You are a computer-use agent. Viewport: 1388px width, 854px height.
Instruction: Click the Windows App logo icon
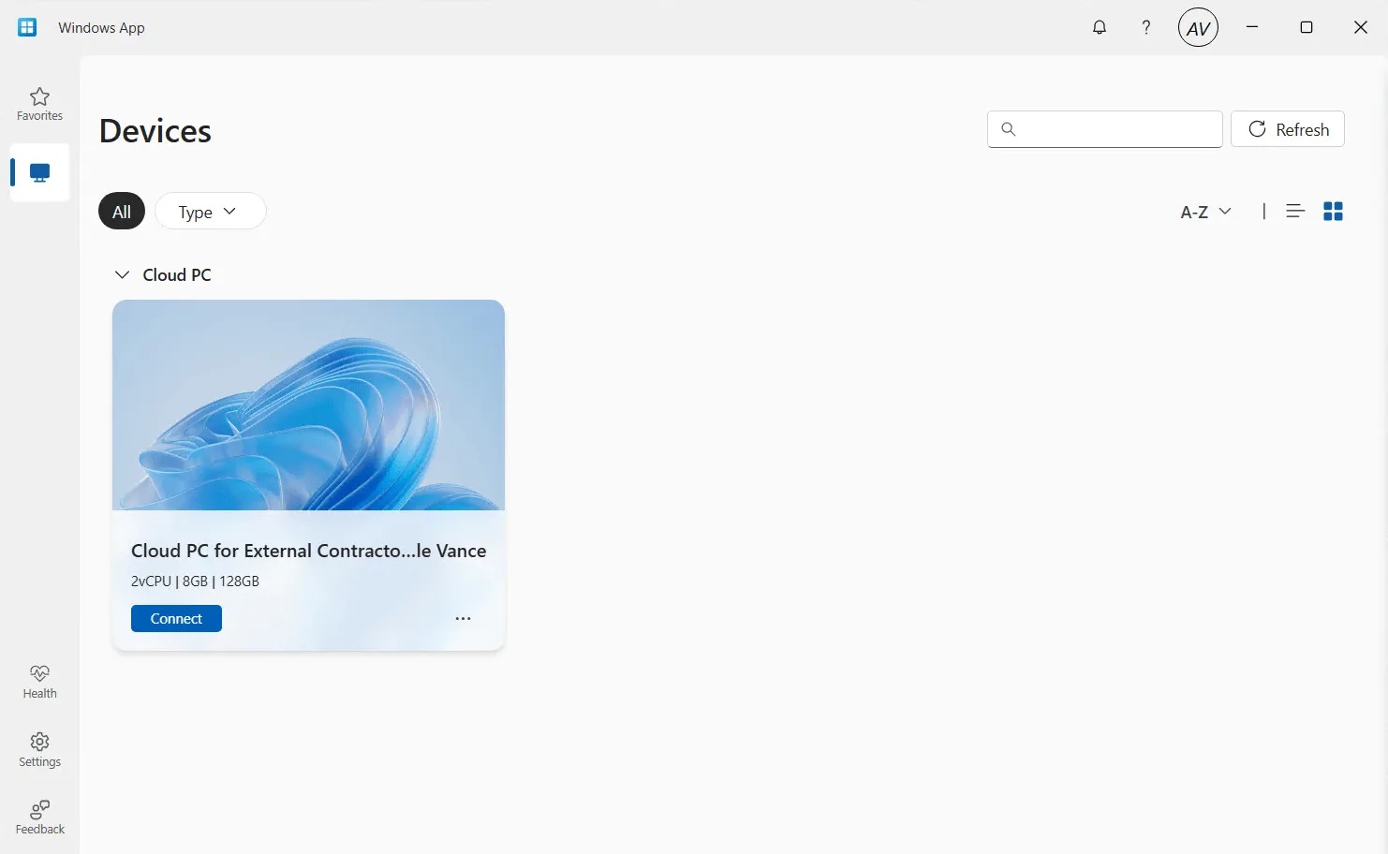click(27, 27)
